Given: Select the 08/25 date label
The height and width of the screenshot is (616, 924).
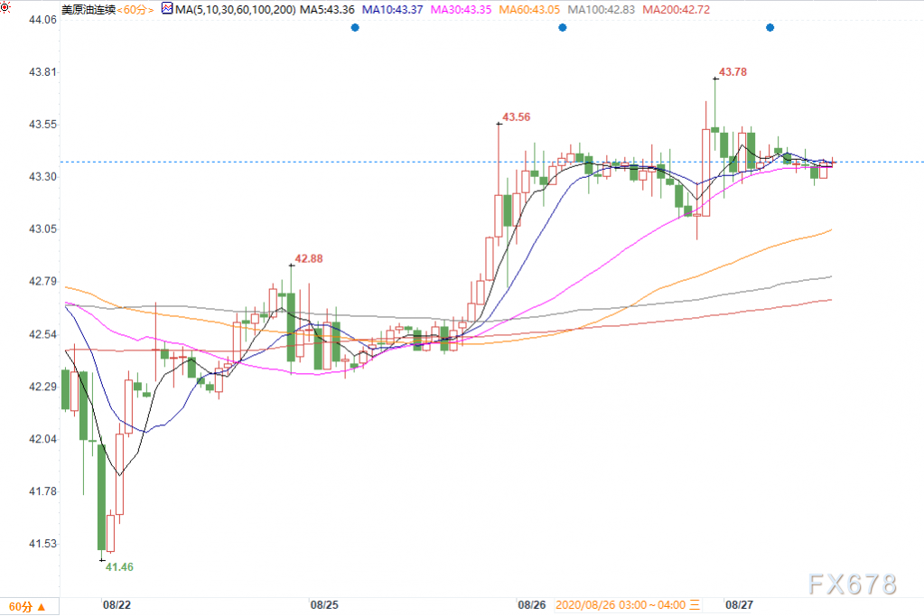Looking at the screenshot, I should 324,605.
